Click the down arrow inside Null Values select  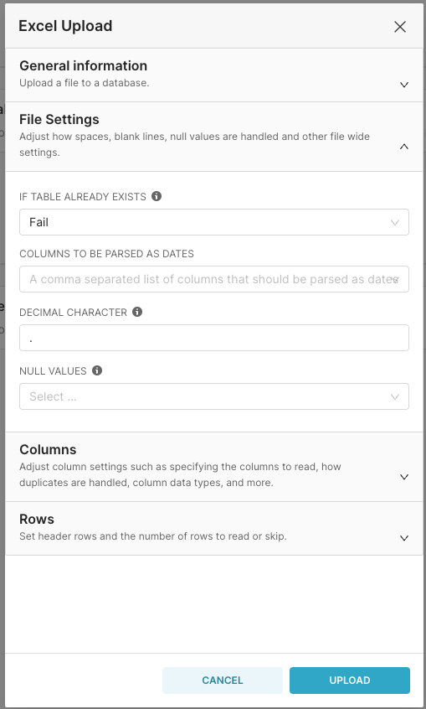point(395,396)
